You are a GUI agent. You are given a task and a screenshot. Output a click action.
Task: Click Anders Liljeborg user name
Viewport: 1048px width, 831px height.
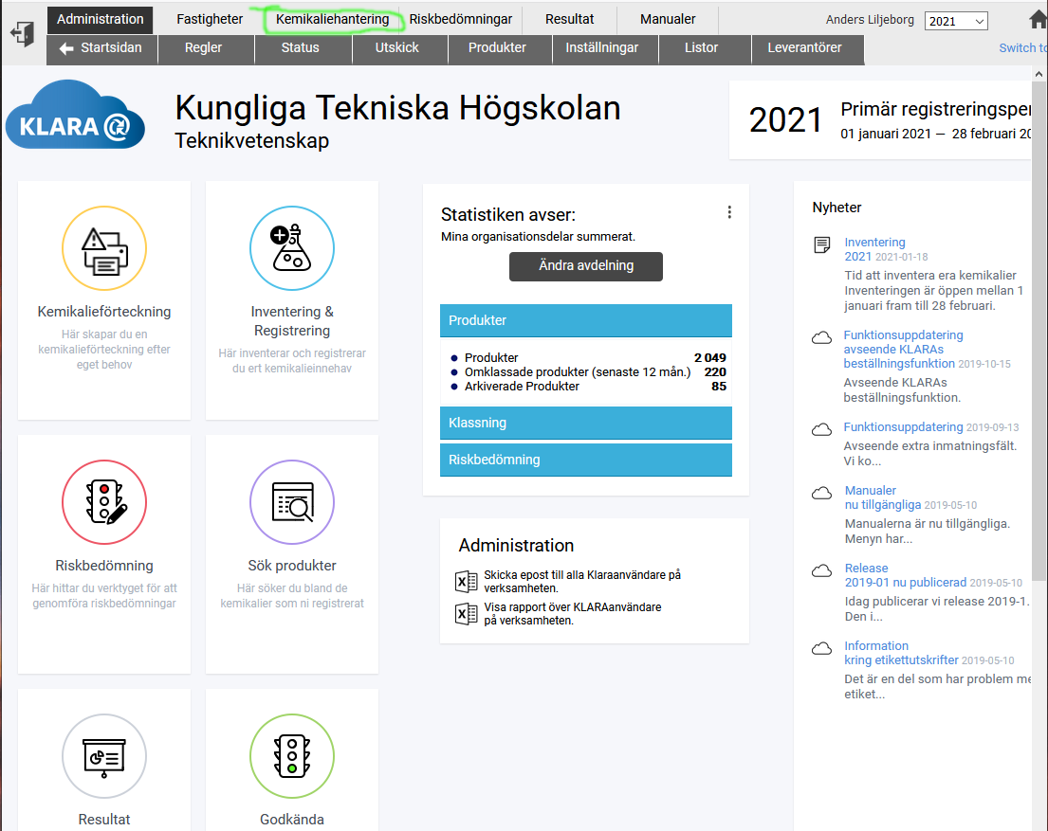[870, 19]
